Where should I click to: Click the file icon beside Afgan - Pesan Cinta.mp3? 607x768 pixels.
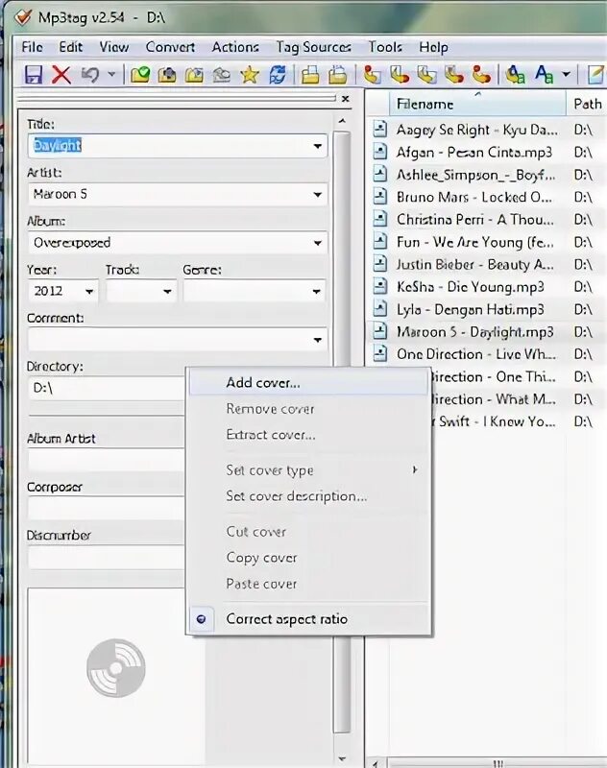pyautogui.click(x=379, y=152)
